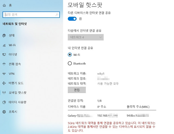Viewport: 174px width, 134px height.
Task: Click the 상태 globe icon
Action: (x=4, y=36)
